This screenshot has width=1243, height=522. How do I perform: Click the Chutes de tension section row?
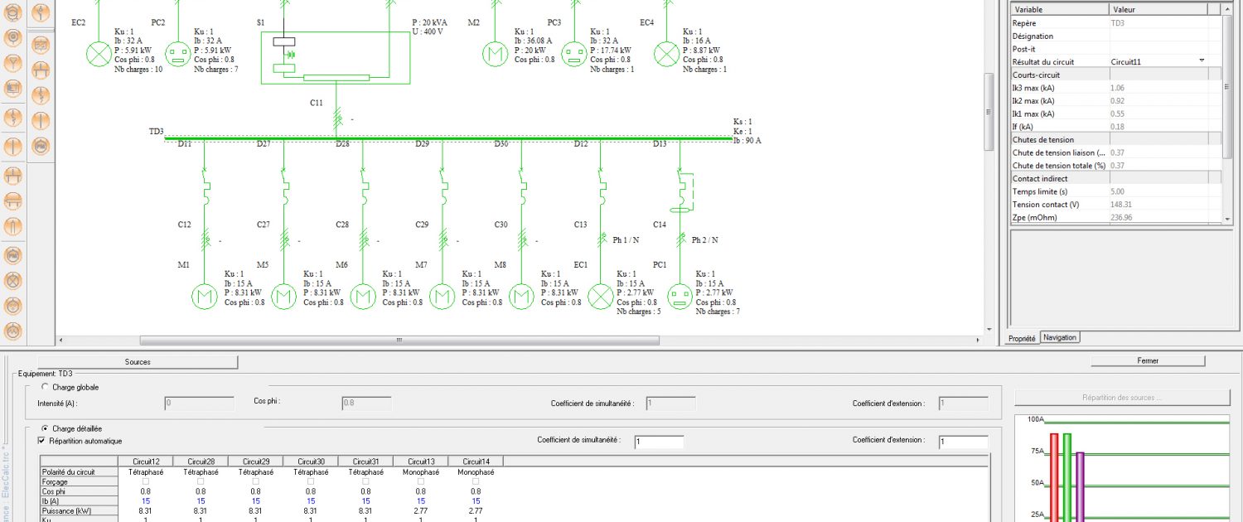[x=1116, y=139]
